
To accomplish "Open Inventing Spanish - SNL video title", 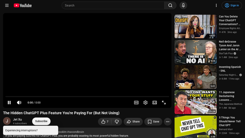I will (x=230, y=69).
